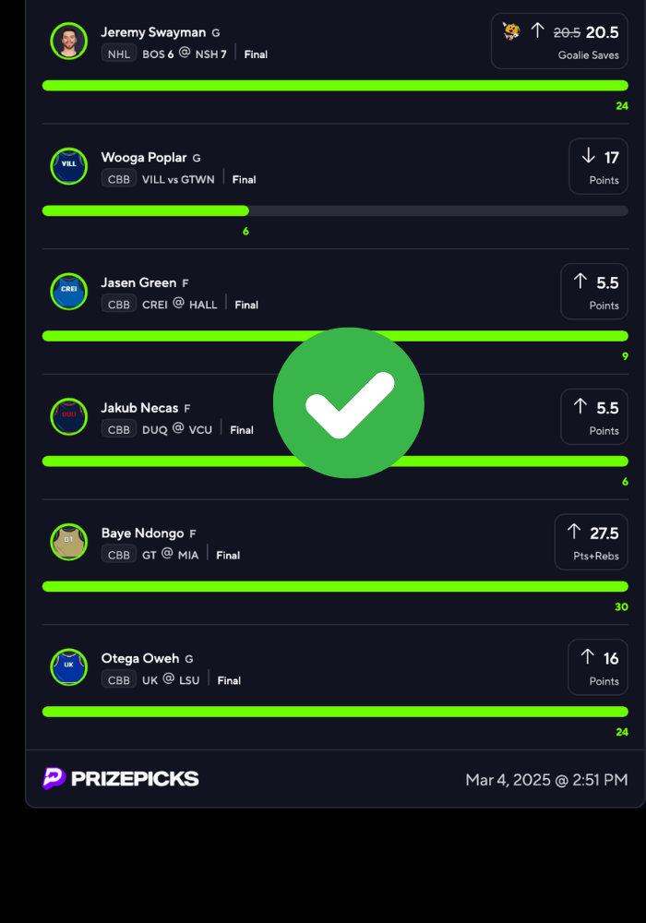
Task: Click the CBB tag under Wooga Poplar
Action: coord(119,179)
